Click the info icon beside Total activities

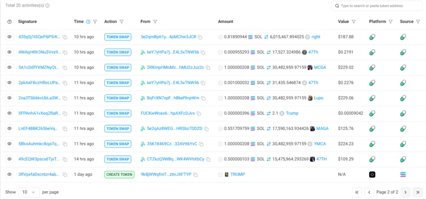pos(47,6)
